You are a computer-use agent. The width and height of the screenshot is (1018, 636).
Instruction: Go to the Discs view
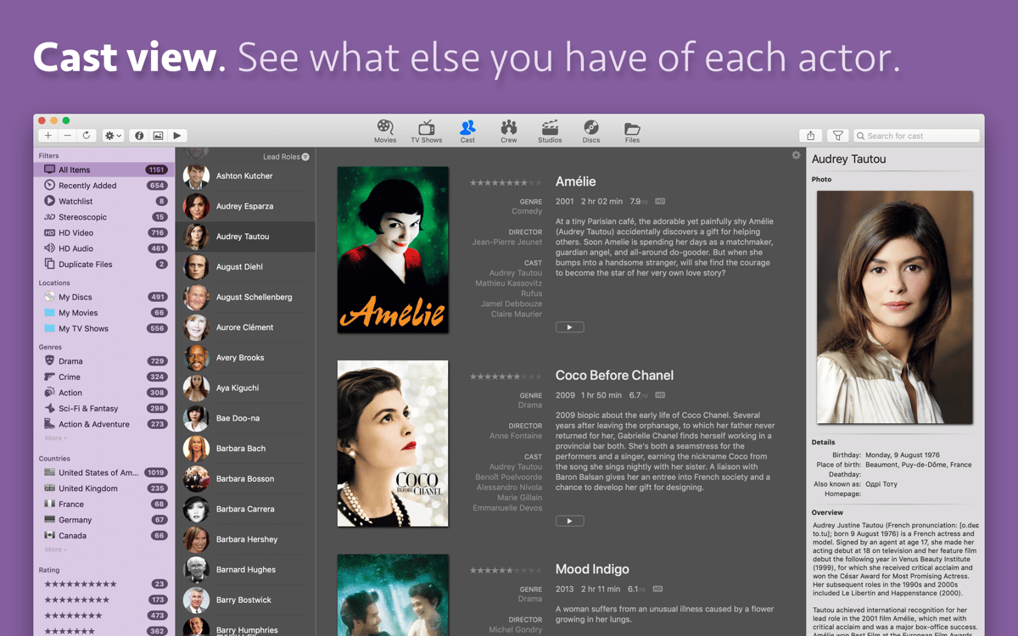click(x=591, y=131)
